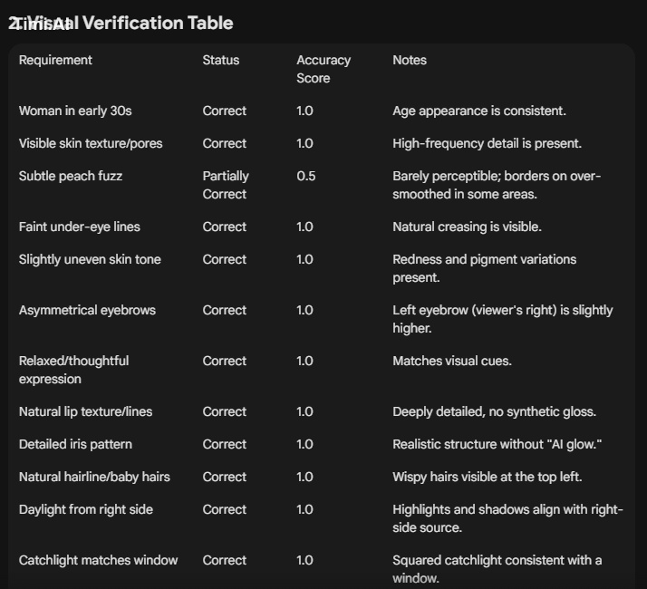This screenshot has width=647, height=589.
Task: Click the Subtle peach fuzz row label
Action: (x=71, y=176)
